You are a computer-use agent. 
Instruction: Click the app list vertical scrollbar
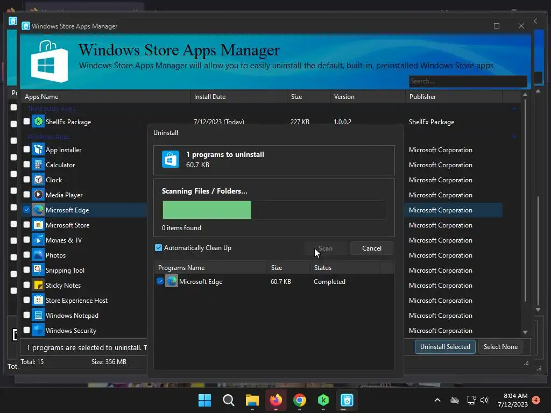pos(525,200)
